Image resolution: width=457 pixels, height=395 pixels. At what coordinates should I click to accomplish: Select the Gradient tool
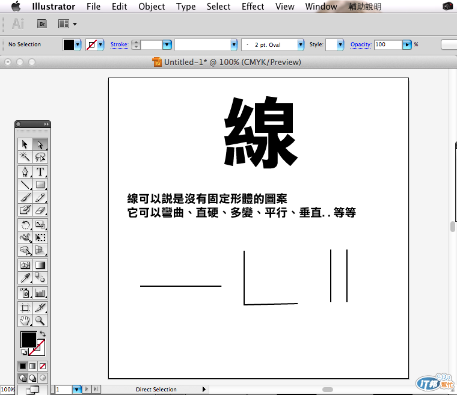click(x=40, y=265)
